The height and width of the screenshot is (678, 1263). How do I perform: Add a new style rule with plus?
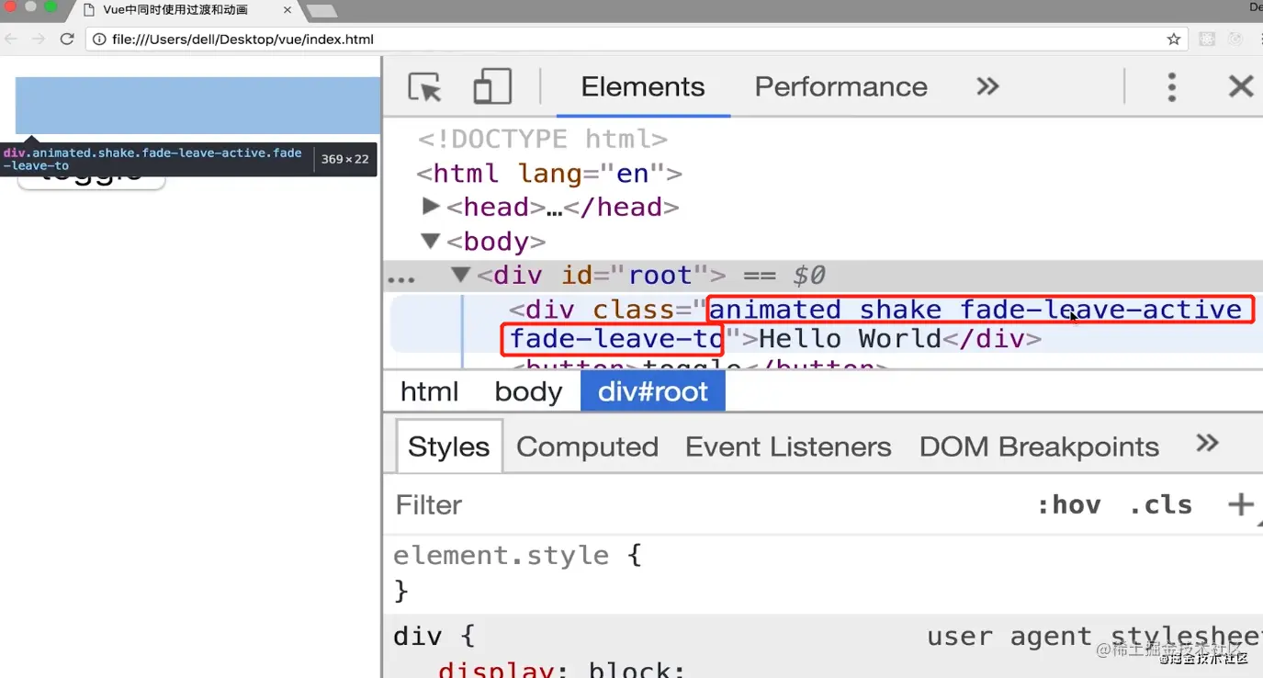coord(1240,504)
